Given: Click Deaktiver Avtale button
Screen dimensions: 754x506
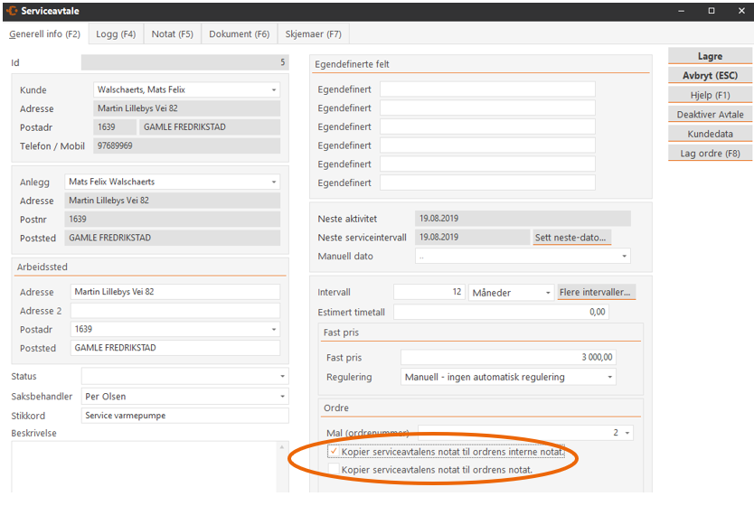Looking at the screenshot, I should [x=710, y=115].
